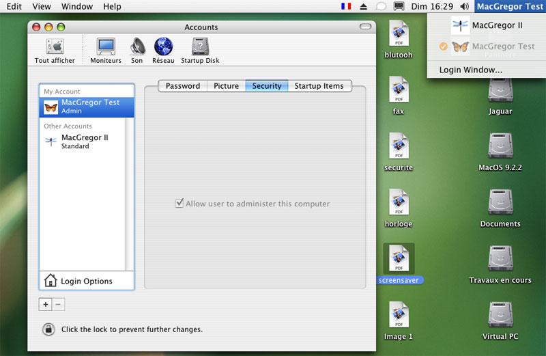Open the Startup Disk preferences

(x=200, y=46)
